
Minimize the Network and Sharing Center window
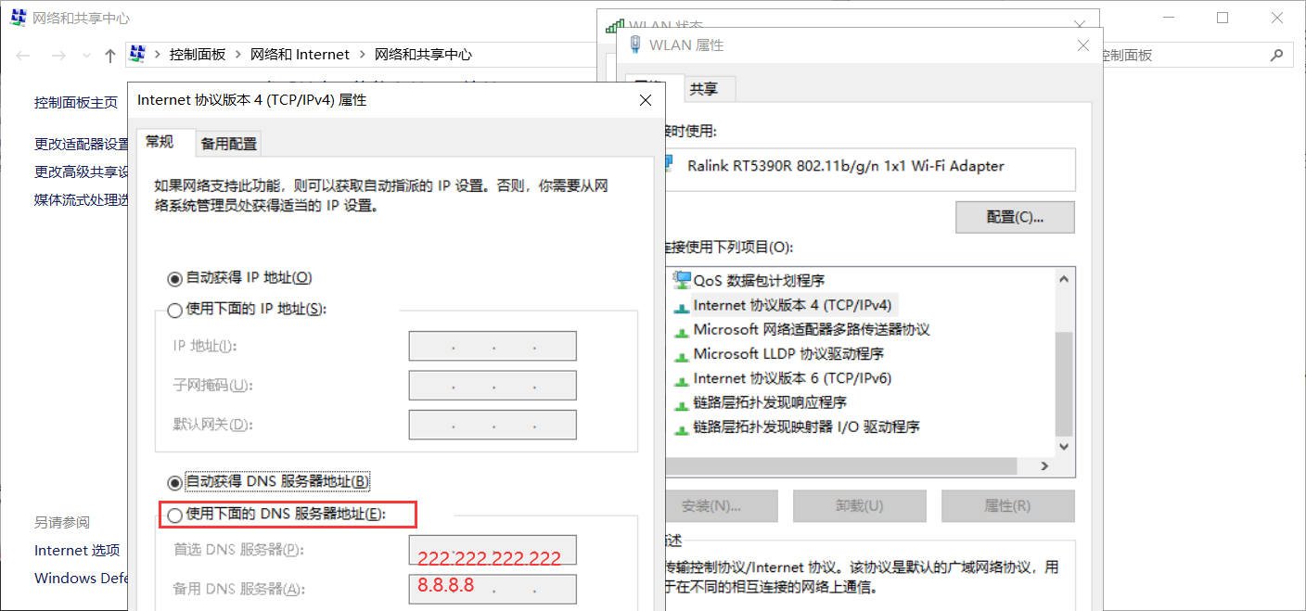(1169, 18)
